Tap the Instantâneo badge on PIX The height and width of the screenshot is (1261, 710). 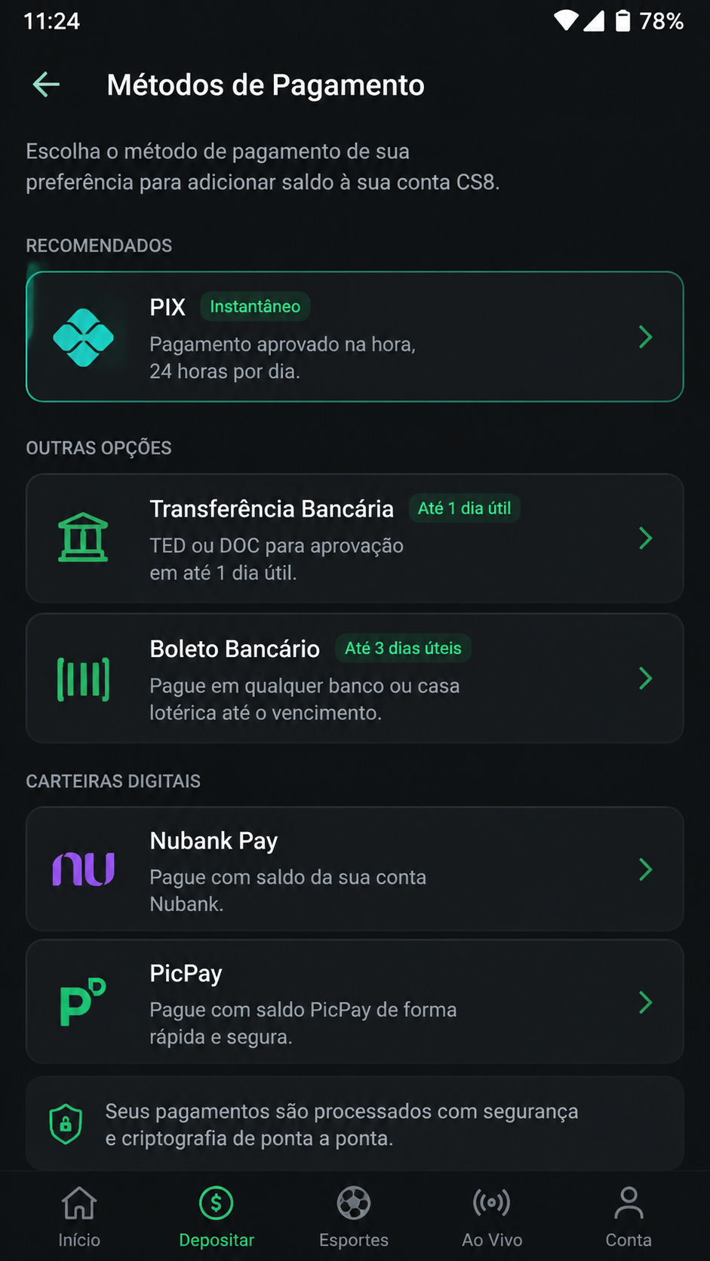(x=255, y=306)
